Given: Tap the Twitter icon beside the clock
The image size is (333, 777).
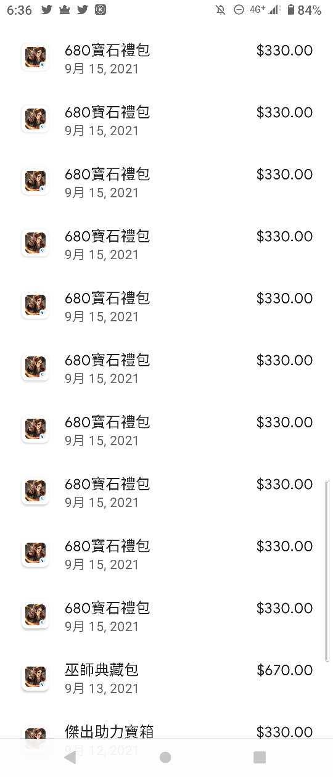Looking at the screenshot, I should pyautogui.click(x=47, y=10).
